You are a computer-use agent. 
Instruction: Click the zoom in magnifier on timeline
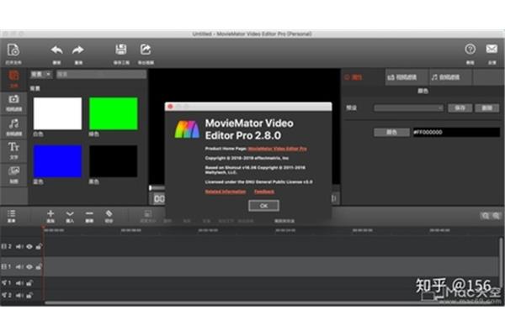pos(497,216)
